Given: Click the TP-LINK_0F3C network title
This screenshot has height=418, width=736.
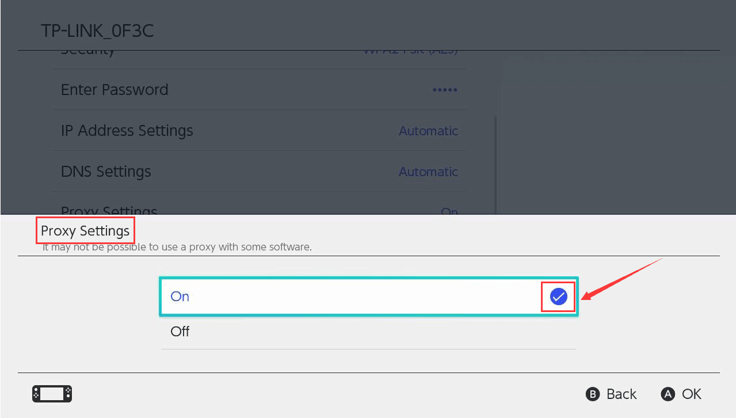Looking at the screenshot, I should (97, 31).
